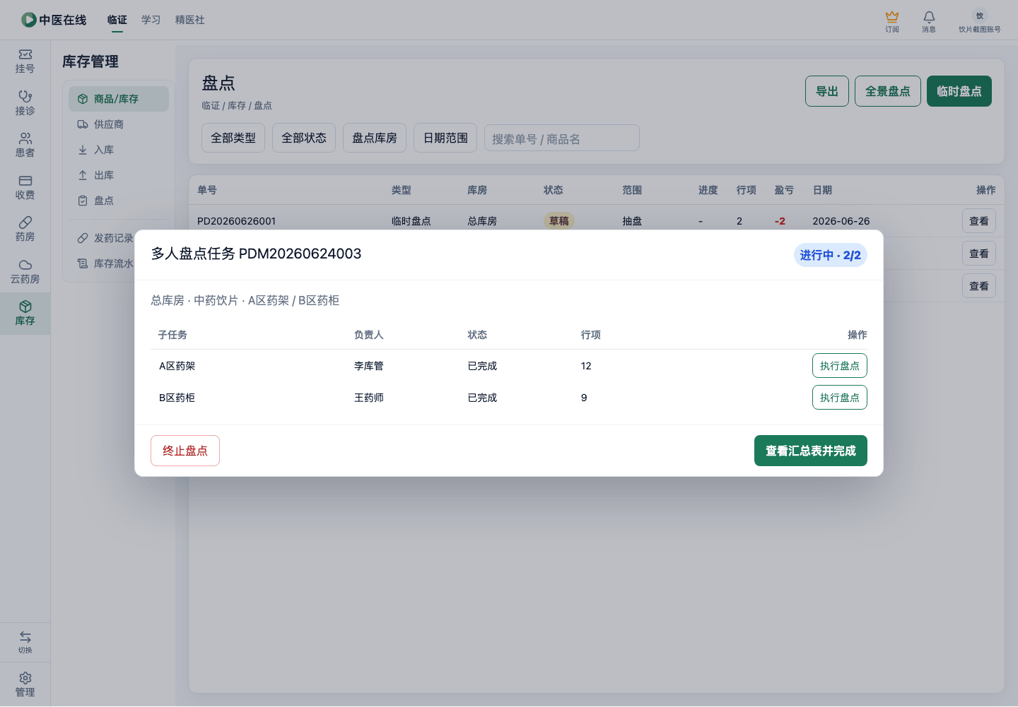Image resolution: width=1018 pixels, height=707 pixels.
Task: Click the 负责人 column header in dialog
Action: pos(369,335)
